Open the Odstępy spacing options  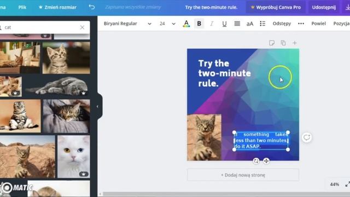point(282,24)
